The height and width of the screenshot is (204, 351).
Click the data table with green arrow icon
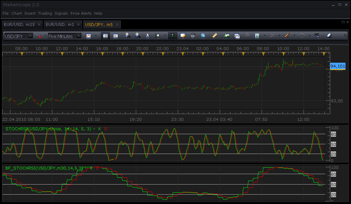click(x=257, y=36)
